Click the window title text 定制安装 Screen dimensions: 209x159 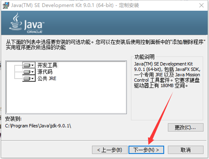129,6
